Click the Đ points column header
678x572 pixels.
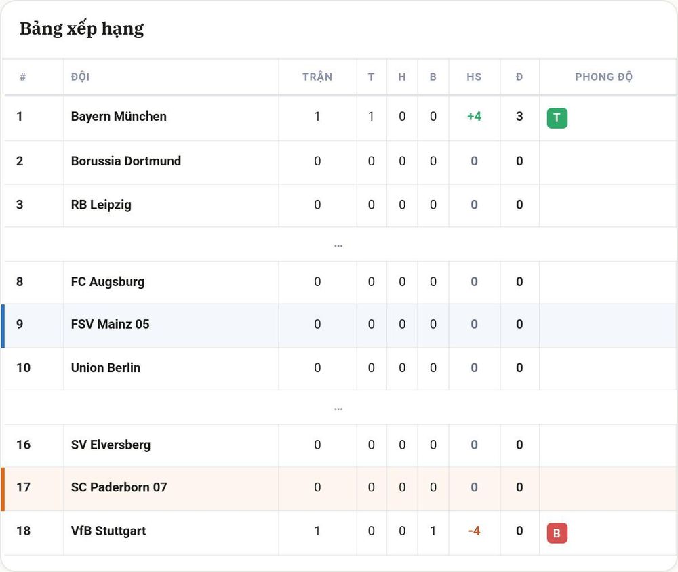[x=519, y=77]
